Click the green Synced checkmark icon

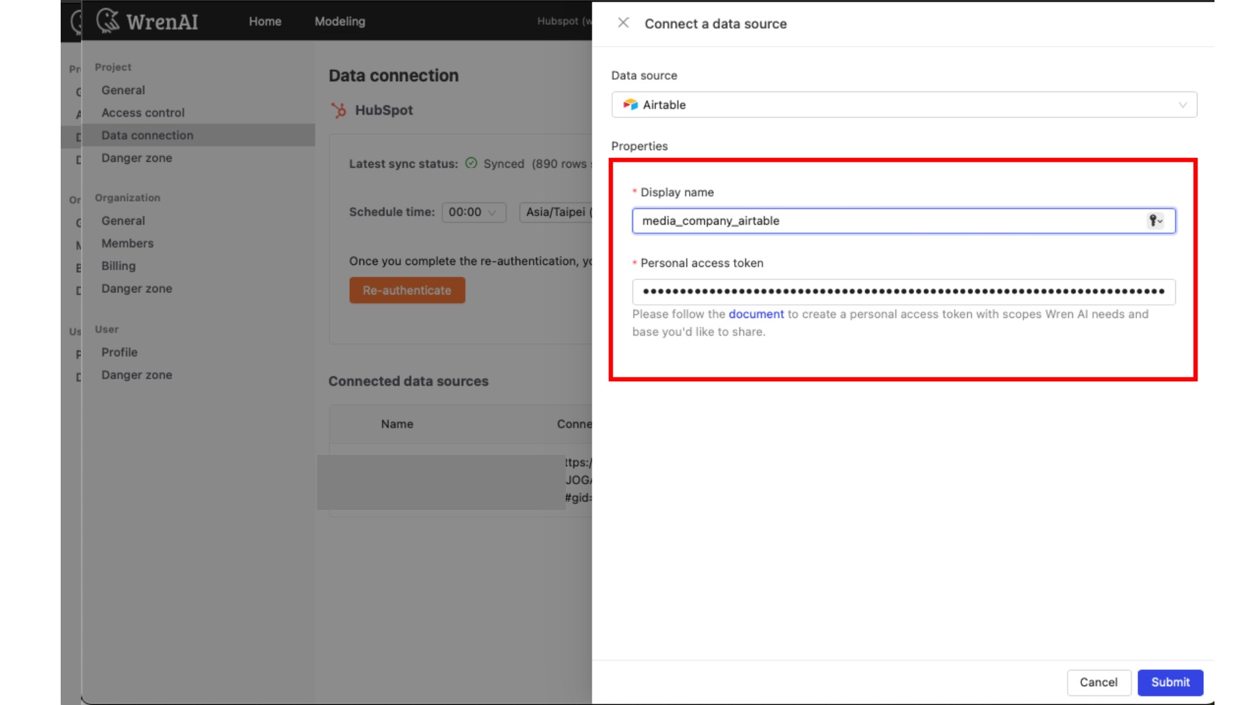click(471, 163)
